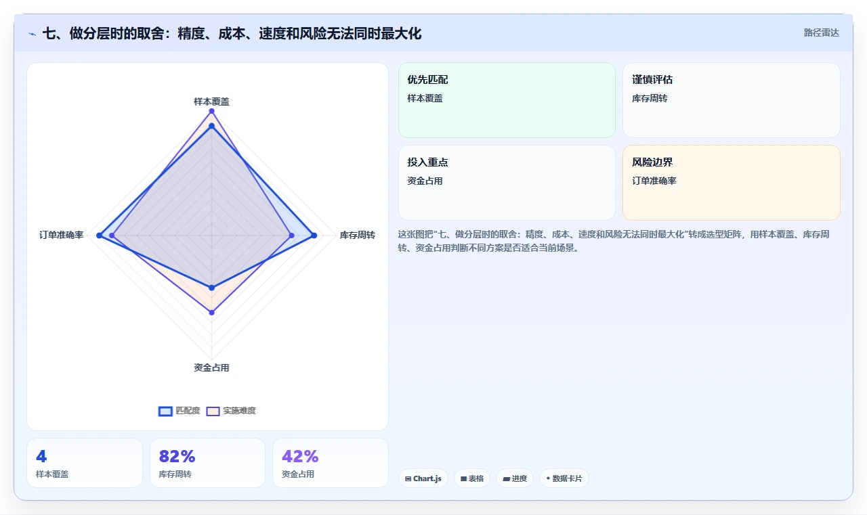Click the 42% 资金占用 stat card
The width and height of the screenshot is (867, 515).
pos(331,463)
